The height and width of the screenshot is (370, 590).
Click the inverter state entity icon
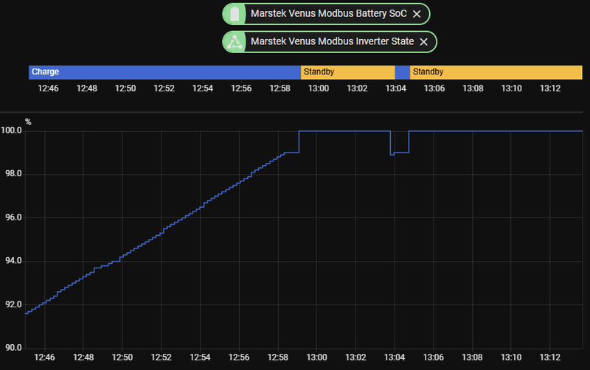235,42
